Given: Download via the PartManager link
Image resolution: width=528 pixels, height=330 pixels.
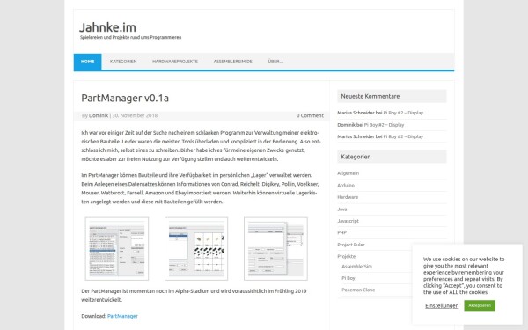Looking at the screenshot, I should (x=122, y=316).
